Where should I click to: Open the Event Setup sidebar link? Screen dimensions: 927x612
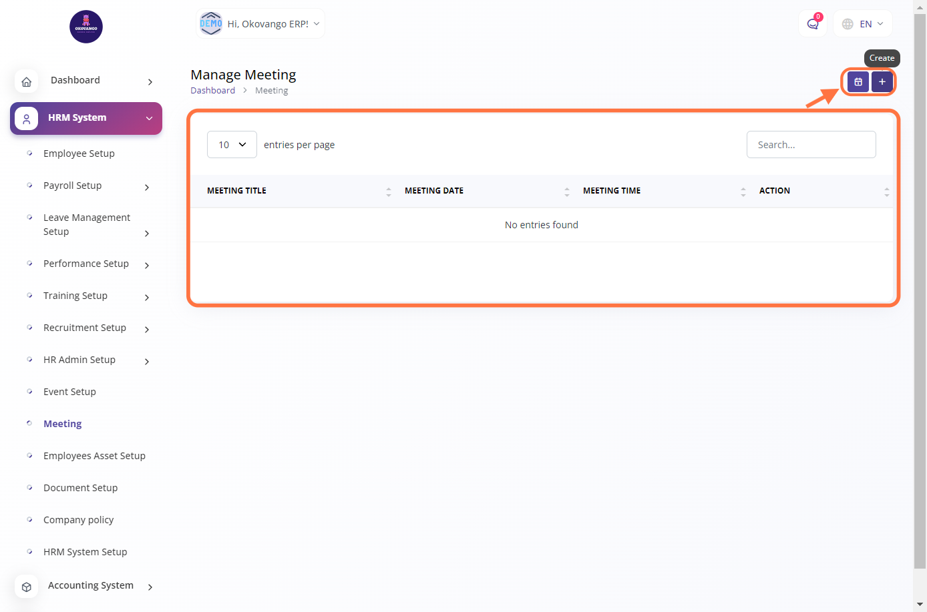(x=69, y=392)
